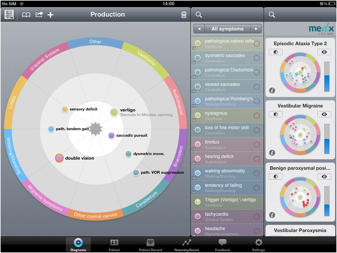Tap the Wi-Fi icon in status bar
Screen dimensions: 337x253
(x=21, y=4)
